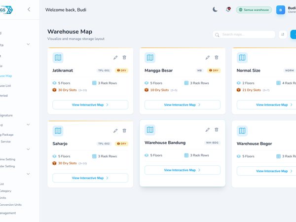This screenshot has width=296, height=222.
Task: View Interactive Map for Jatikramat
Action: point(90,105)
